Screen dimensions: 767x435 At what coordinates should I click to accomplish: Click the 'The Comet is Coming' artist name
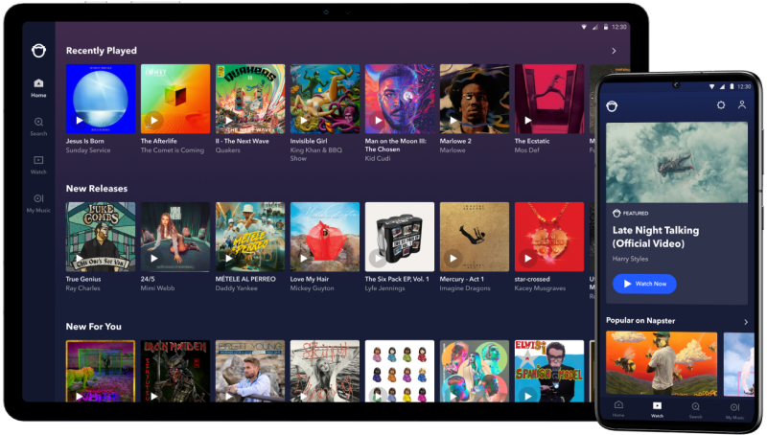pyautogui.click(x=173, y=150)
